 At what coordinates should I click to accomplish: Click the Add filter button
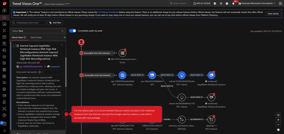click(x=55, y=23)
